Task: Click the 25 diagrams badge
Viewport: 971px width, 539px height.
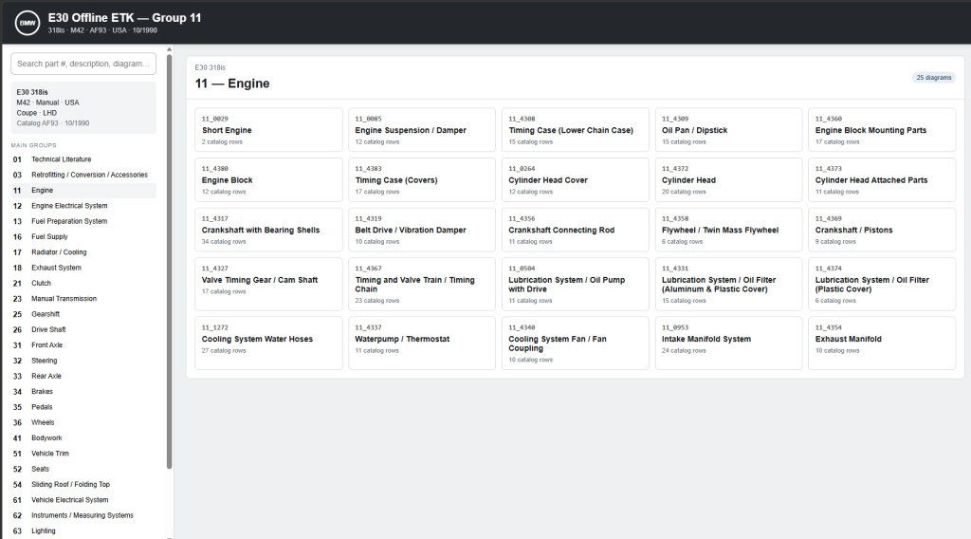Action: [933, 78]
